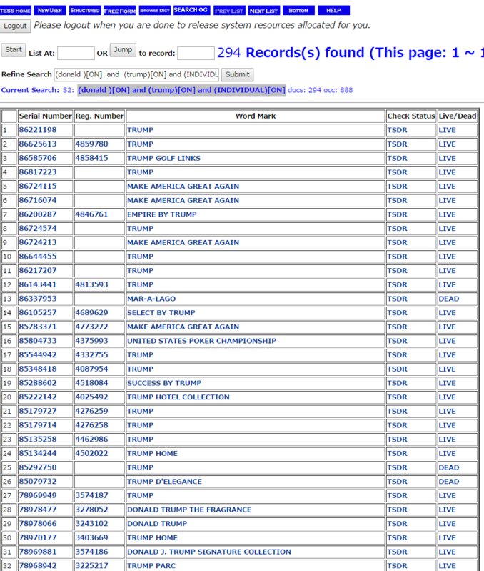Open TRUMP HOTEL COLLECTION word mark
Screen dimensions: 484x571
click(x=178, y=397)
